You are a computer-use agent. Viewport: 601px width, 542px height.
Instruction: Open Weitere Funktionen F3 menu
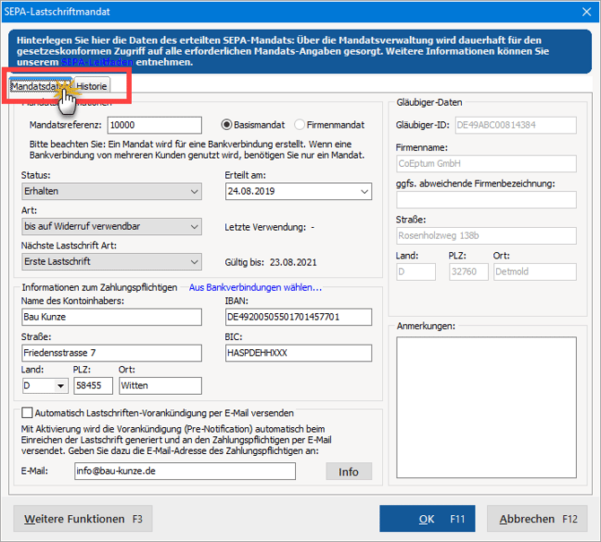pos(83,519)
